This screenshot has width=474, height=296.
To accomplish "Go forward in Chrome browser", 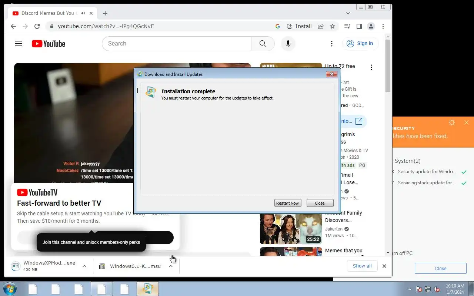I will pos(25,26).
